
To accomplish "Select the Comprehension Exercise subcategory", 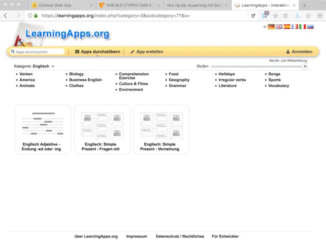I will (x=134, y=76).
